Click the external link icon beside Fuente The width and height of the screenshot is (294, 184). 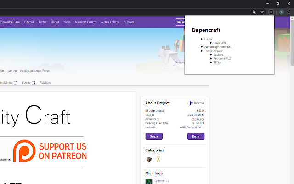point(34,83)
